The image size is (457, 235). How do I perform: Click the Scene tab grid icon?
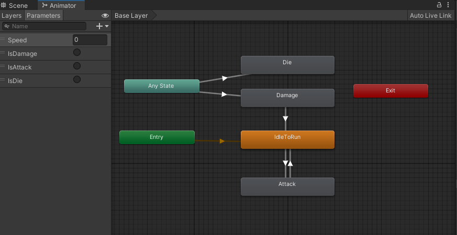coord(4,5)
